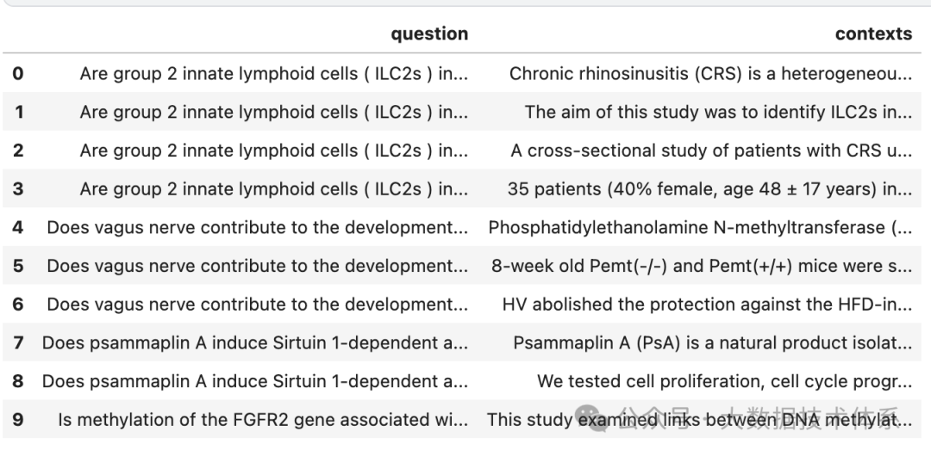The width and height of the screenshot is (931, 456).
Task: Click the "contexts" column header
Action: click(x=872, y=34)
